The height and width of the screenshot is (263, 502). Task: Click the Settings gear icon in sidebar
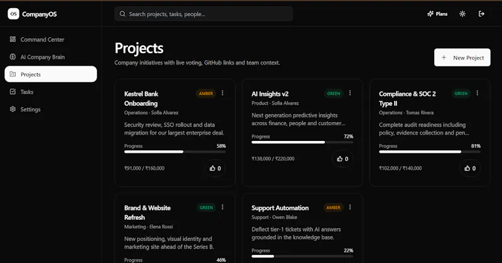click(x=13, y=109)
